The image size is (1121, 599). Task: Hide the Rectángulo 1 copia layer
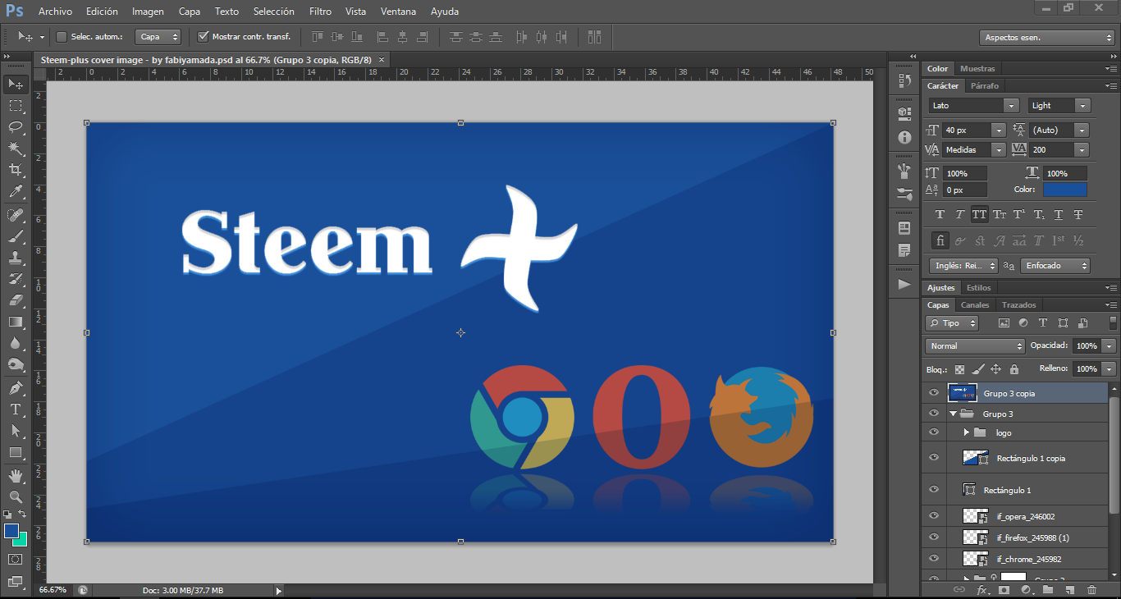(x=933, y=458)
